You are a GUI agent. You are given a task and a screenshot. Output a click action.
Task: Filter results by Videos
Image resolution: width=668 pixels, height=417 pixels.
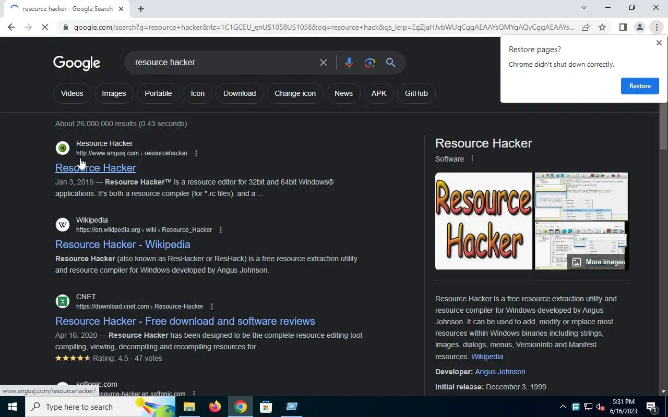click(72, 93)
